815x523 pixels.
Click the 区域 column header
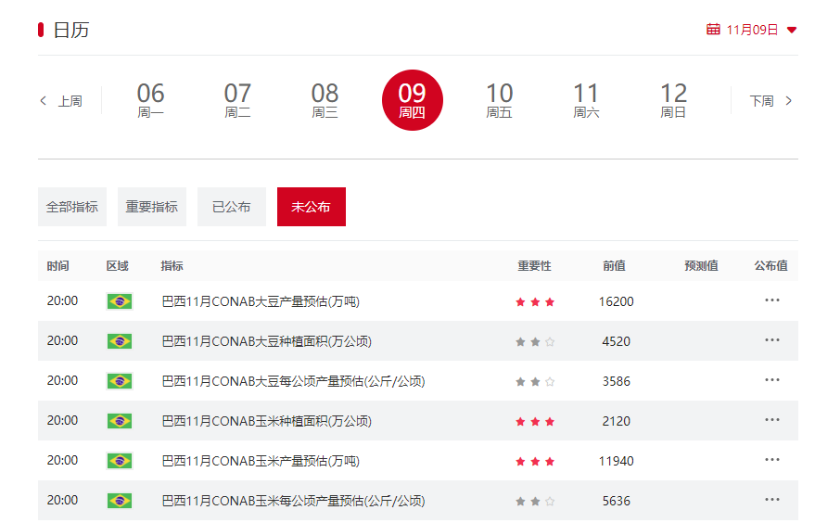pyautogui.click(x=118, y=266)
